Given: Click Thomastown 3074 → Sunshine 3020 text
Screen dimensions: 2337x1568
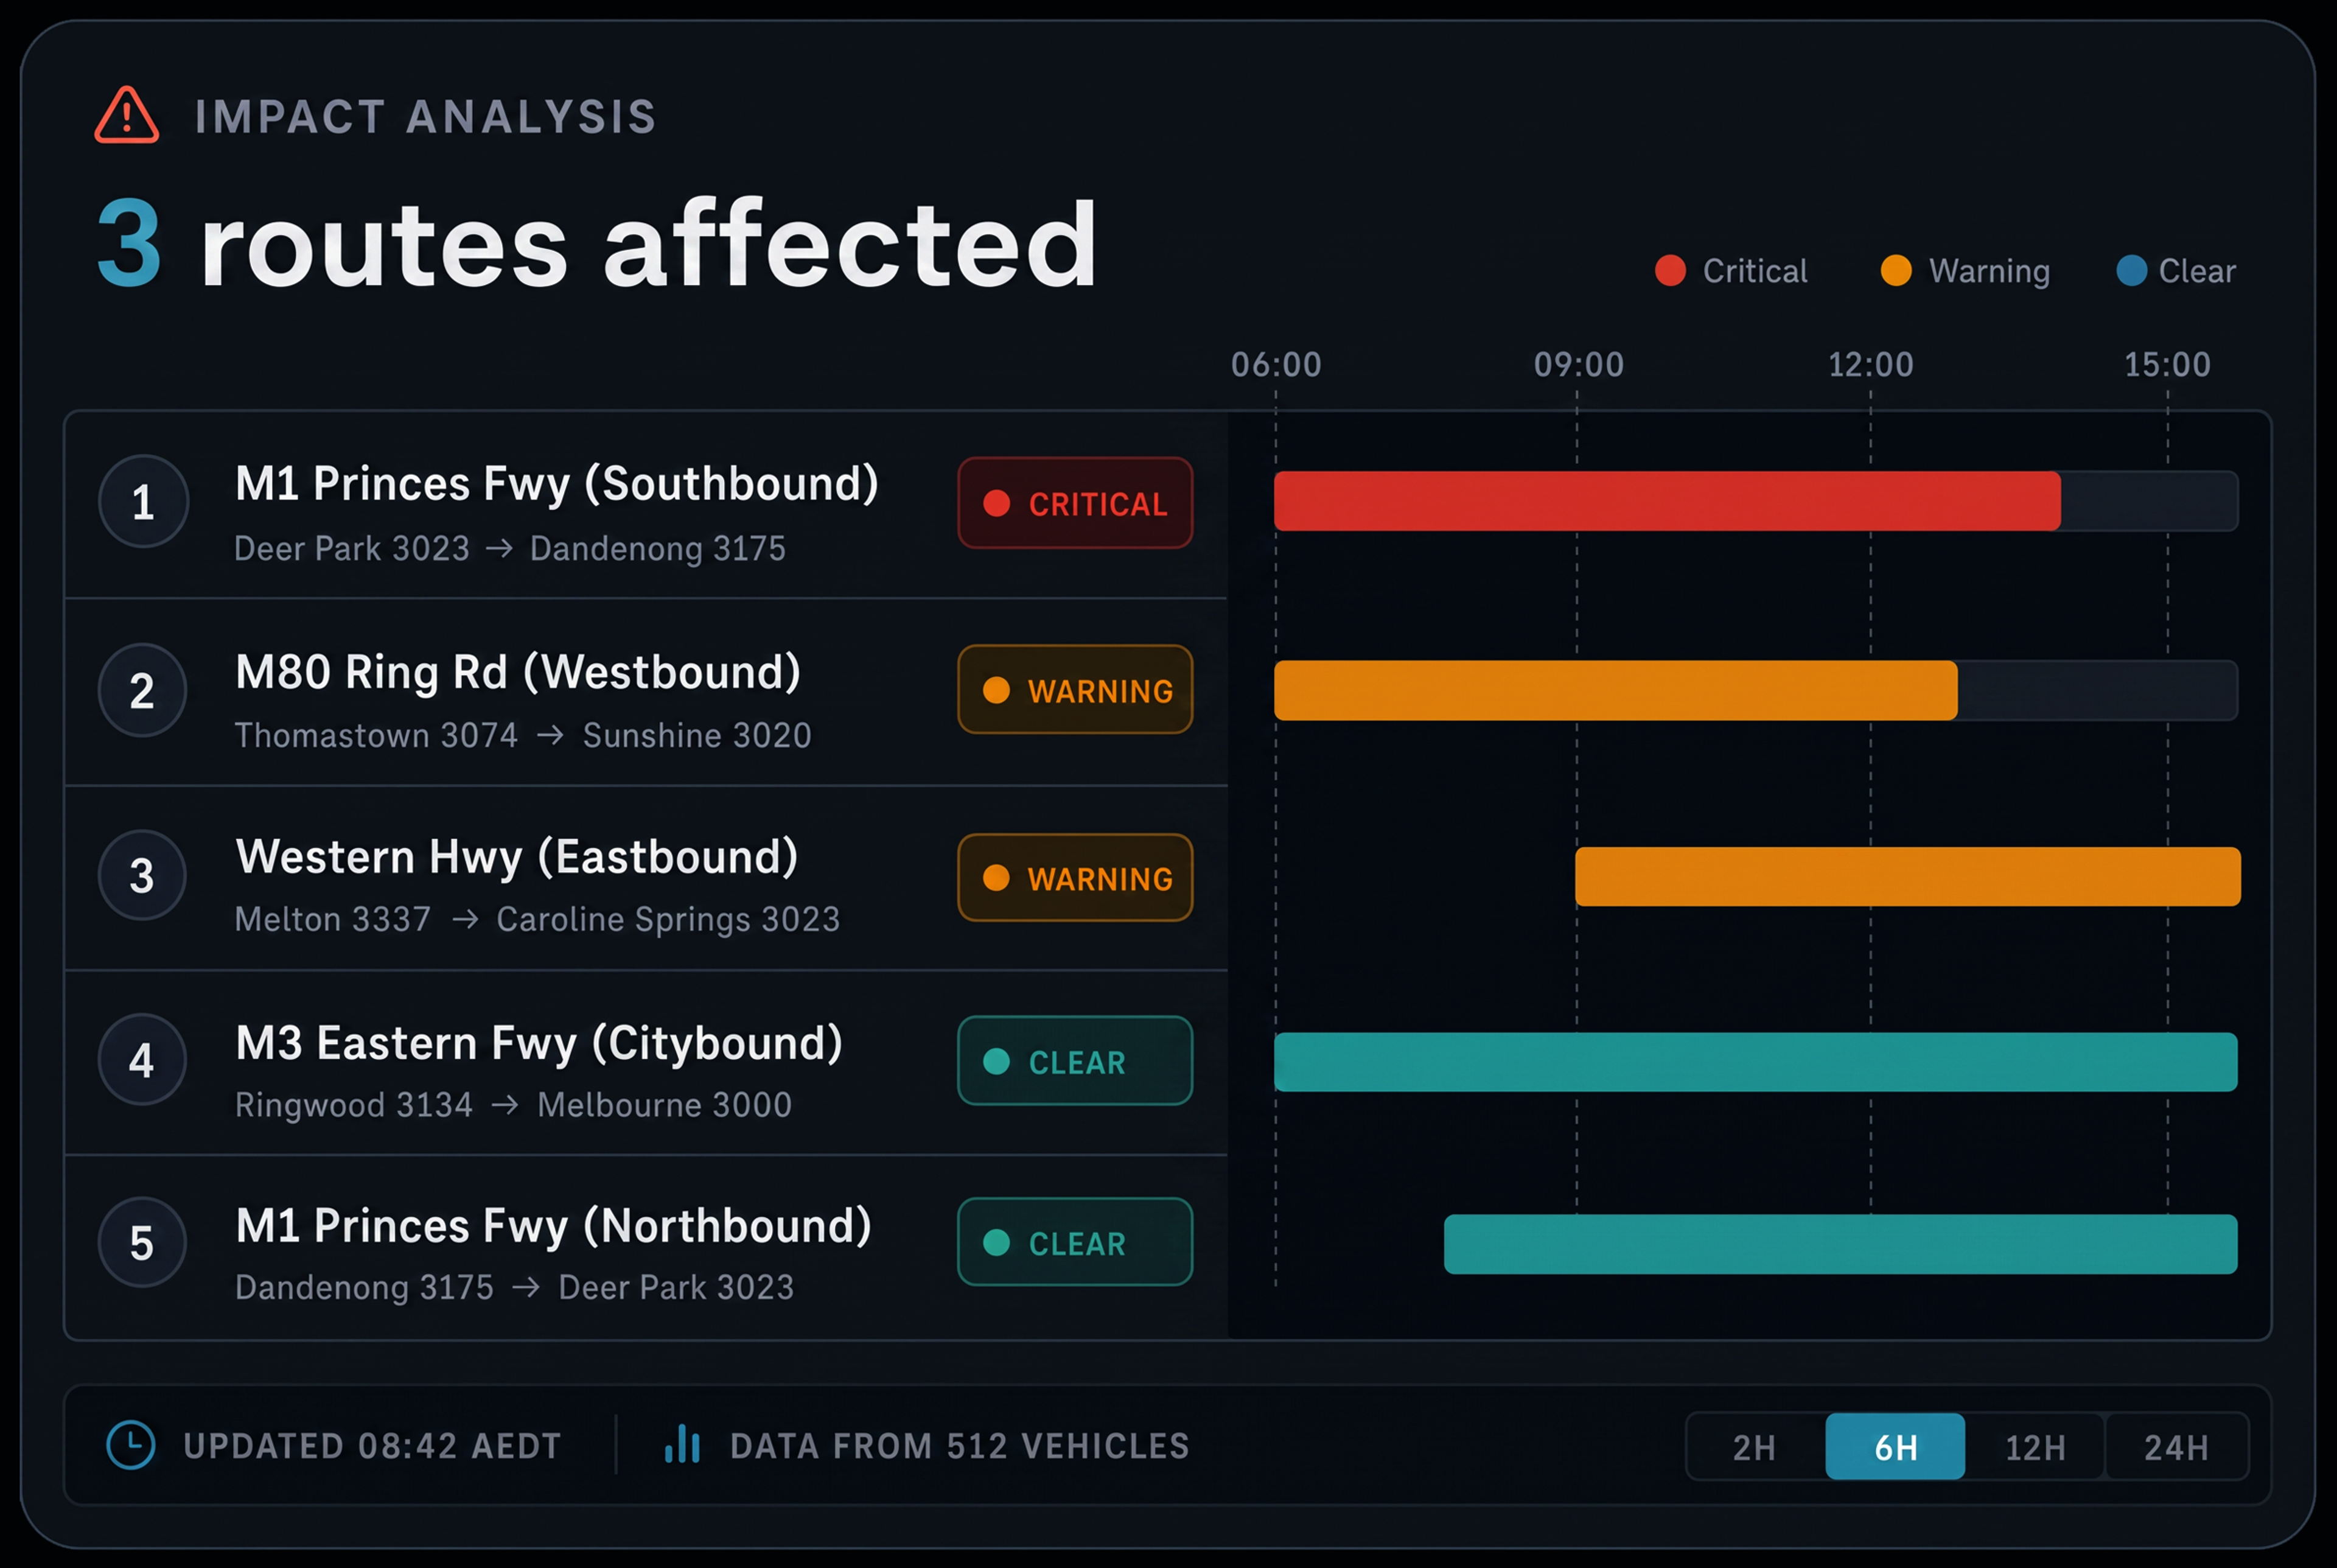Looking at the screenshot, I should (x=523, y=736).
